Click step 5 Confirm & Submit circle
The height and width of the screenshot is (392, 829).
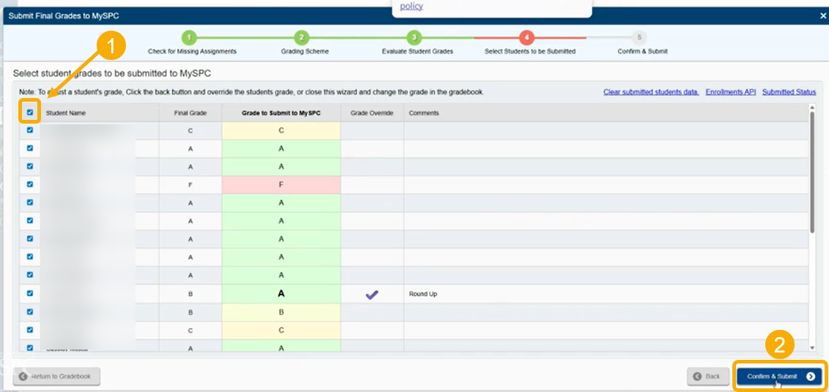(639, 38)
